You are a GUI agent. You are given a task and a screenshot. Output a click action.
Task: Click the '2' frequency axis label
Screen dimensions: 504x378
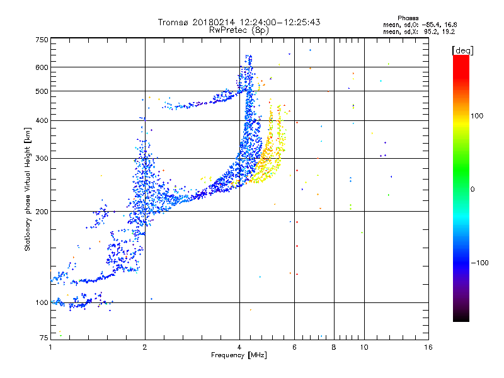pos(145,347)
